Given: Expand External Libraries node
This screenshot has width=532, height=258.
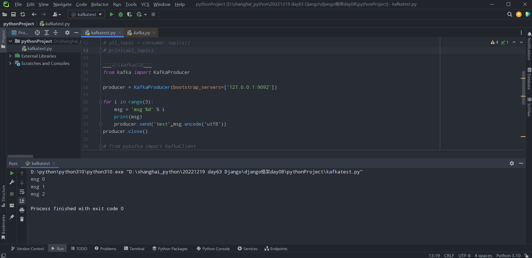Looking at the screenshot, I should pos(10,56).
